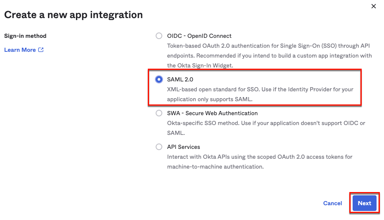
Task: Click the 'SAML 2.0' option label
Action: 180,79
